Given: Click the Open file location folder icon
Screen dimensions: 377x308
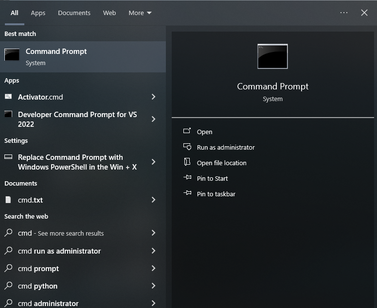Looking at the screenshot, I should [x=187, y=163].
